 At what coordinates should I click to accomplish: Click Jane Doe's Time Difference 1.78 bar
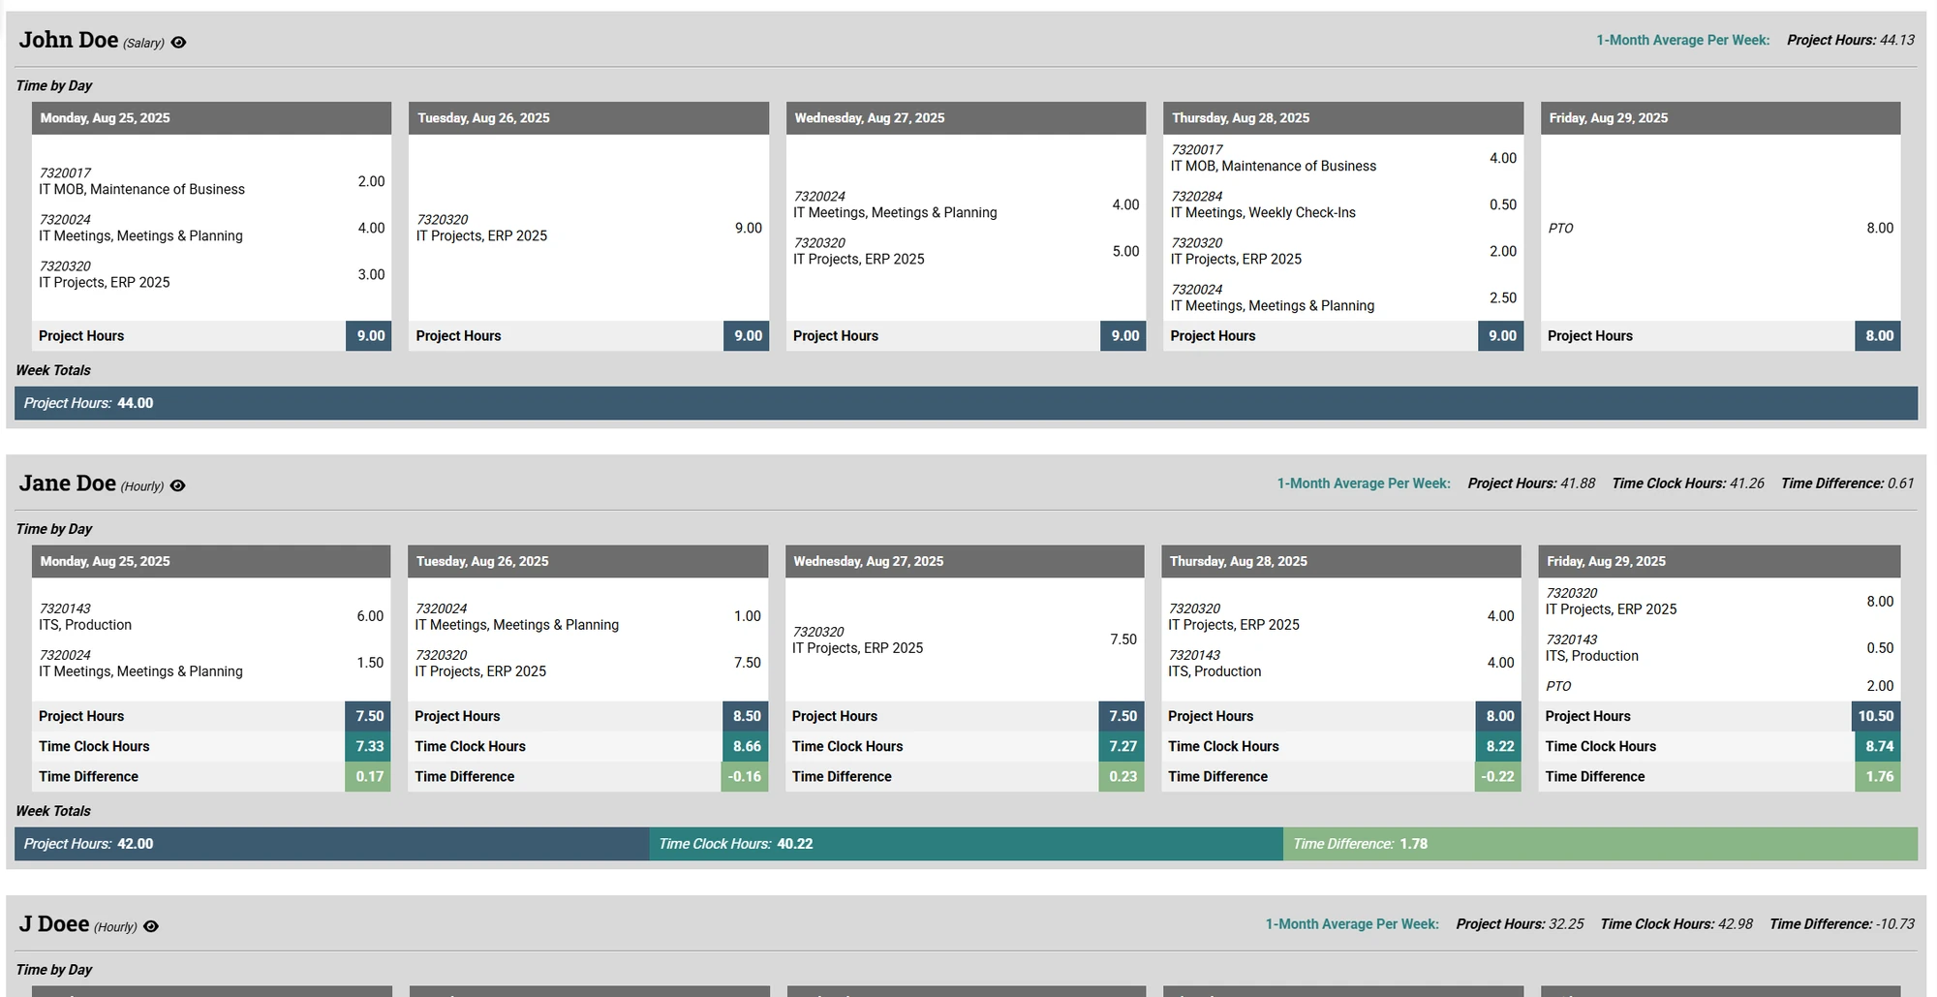1600,844
